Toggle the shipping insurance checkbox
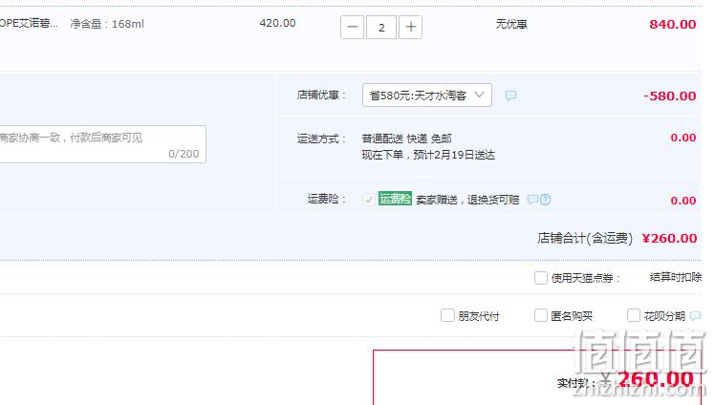Viewport: 715px width, 405px height. (368, 200)
